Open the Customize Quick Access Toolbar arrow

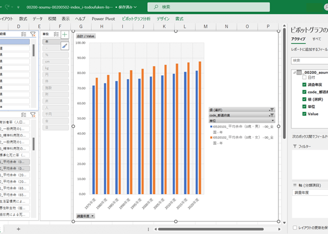click(18, 7)
